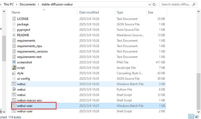
Task: Expand the chevron after This PC breadcrumb
Action: coord(17,4)
